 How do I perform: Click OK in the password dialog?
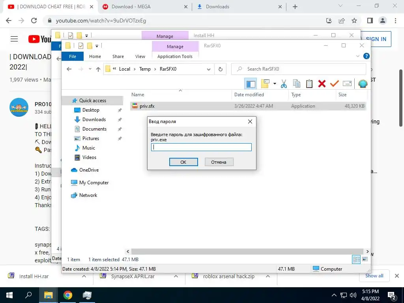[x=183, y=162]
